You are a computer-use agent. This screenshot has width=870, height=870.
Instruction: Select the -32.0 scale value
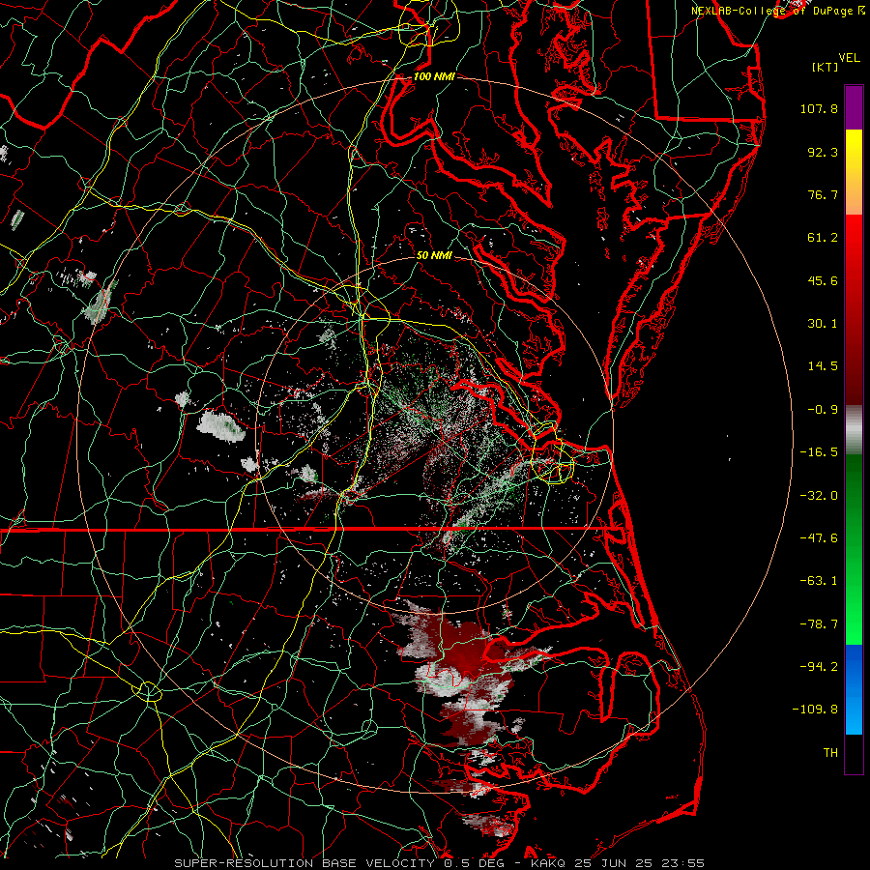click(x=819, y=496)
